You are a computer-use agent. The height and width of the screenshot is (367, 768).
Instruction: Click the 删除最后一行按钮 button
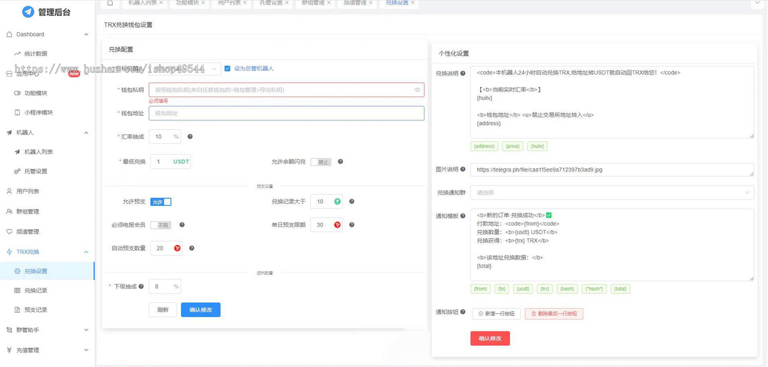coord(554,313)
